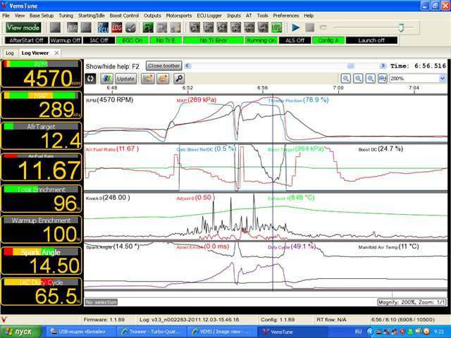Screen dimensions: 451x338
Task: Toggle the Launch off status indicator
Action: tap(371, 40)
